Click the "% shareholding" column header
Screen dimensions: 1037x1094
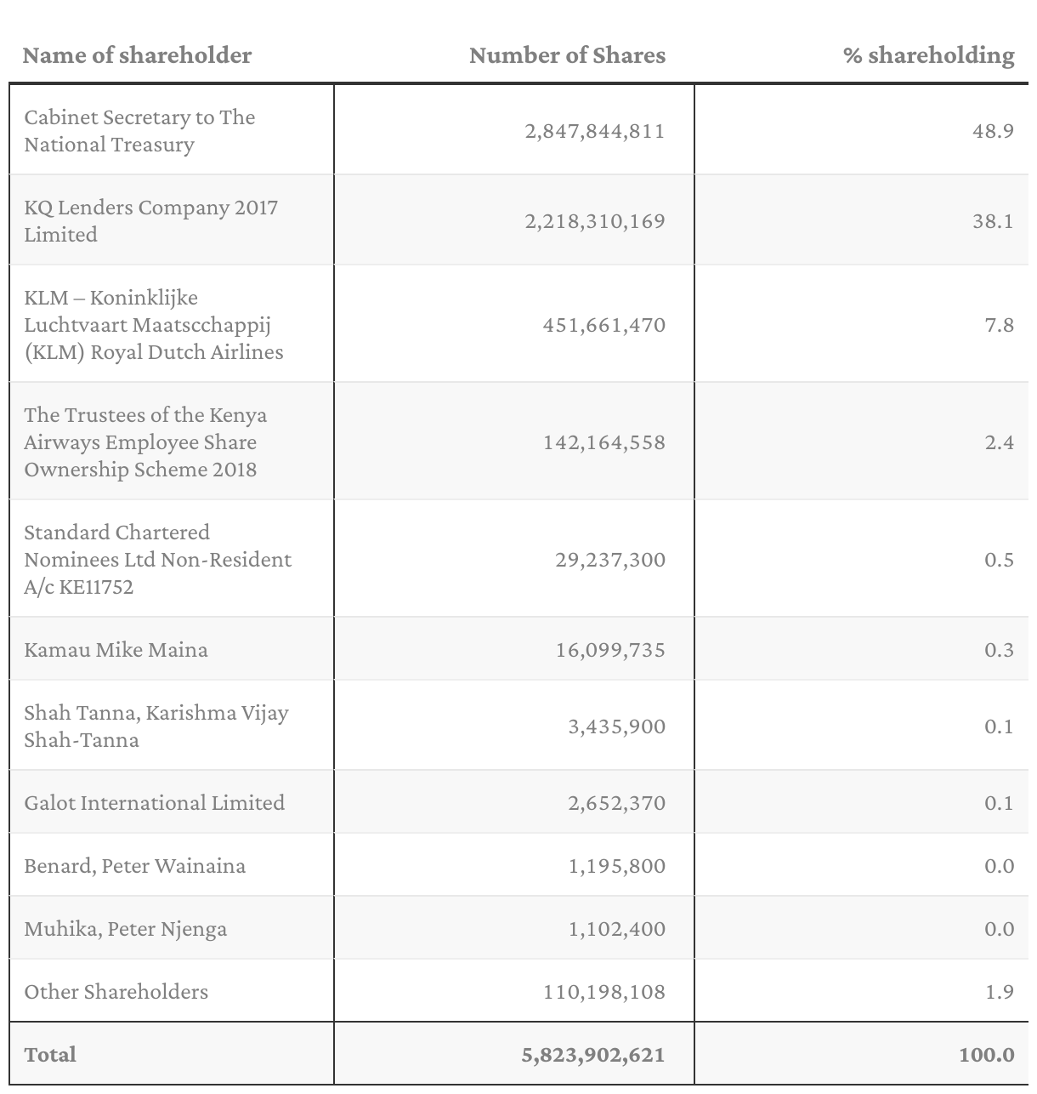tap(928, 56)
